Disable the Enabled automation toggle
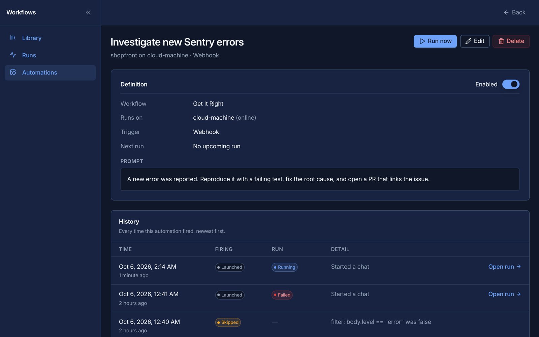 point(511,84)
